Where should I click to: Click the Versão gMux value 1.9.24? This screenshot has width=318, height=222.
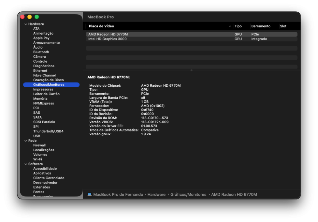pyautogui.click(x=146, y=134)
